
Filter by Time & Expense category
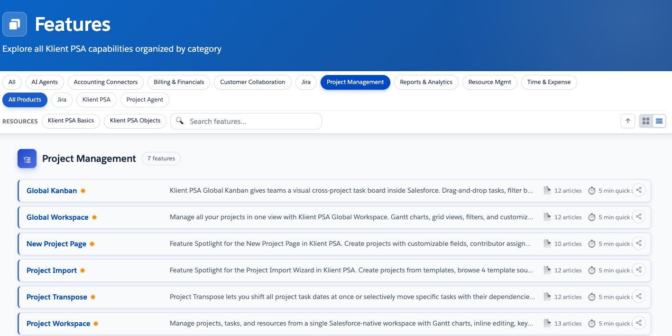tap(549, 82)
